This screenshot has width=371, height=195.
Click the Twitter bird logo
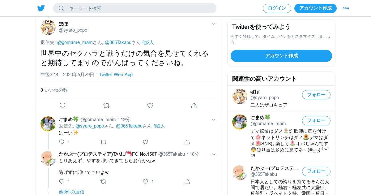pyautogui.click(x=41, y=8)
